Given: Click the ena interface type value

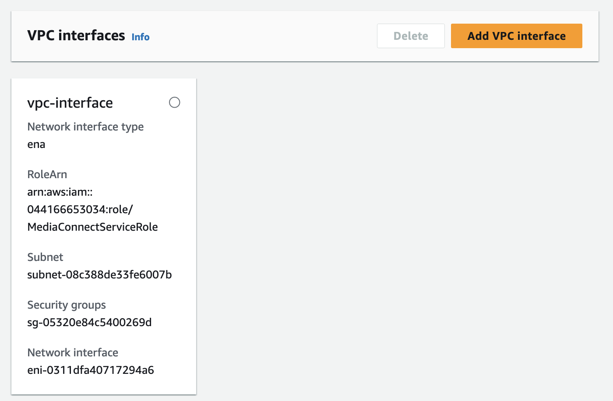Looking at the screenshot, I should [x=36, y=144].
